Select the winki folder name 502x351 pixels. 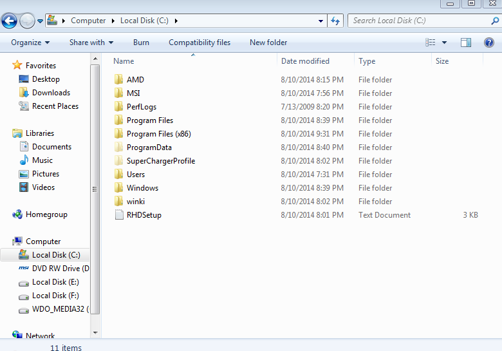[x=136, y=201]
